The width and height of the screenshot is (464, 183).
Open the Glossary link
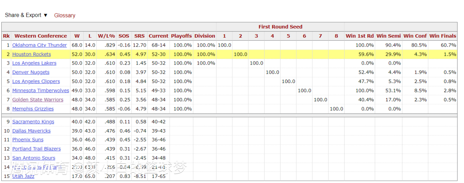pyautogui.click(x=64, y=15)
